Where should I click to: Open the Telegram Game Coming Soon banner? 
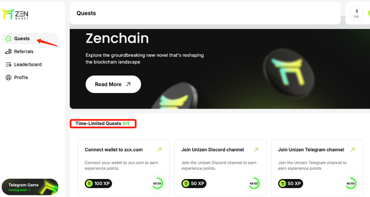(30, 187)
